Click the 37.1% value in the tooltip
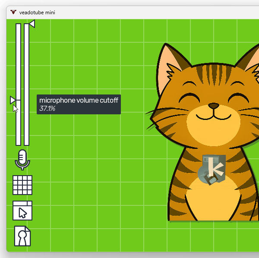The width and height of the screenshot is (259, 258). click(47, 109)
